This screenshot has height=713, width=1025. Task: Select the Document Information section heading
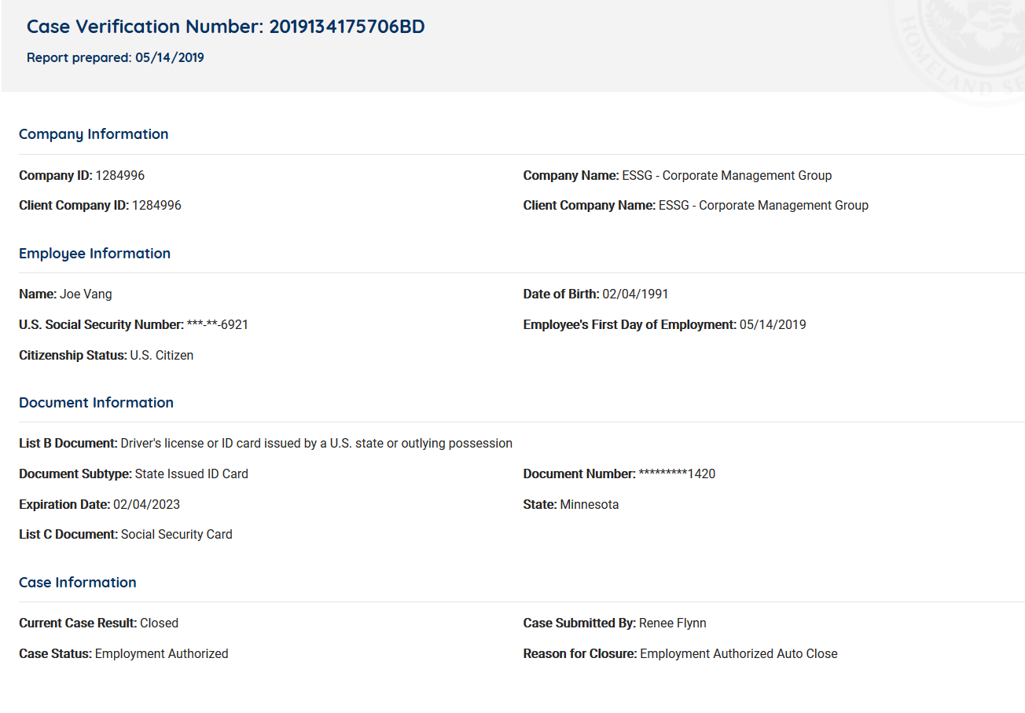(96, 403)
